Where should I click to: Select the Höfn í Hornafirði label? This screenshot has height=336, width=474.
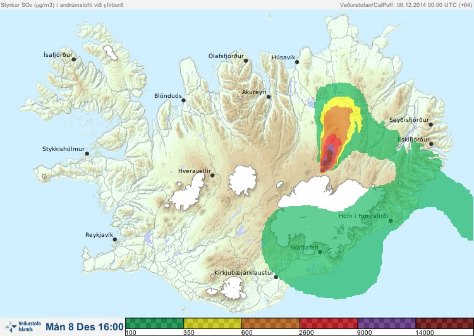point(363,216)
